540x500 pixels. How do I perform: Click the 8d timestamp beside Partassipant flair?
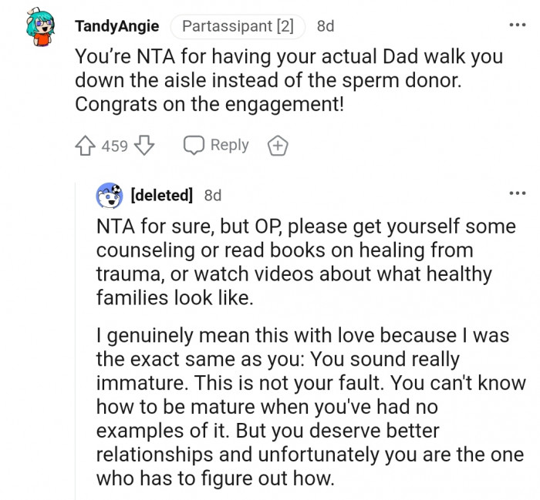pos(326,26)
